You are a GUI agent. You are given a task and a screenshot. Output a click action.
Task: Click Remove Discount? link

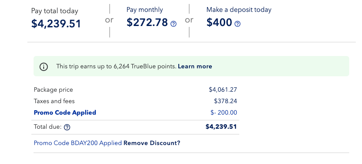[x=152, y=143]
